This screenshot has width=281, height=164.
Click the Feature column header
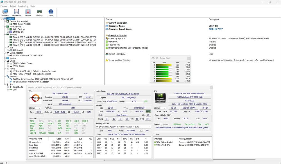tap(109, 19)
